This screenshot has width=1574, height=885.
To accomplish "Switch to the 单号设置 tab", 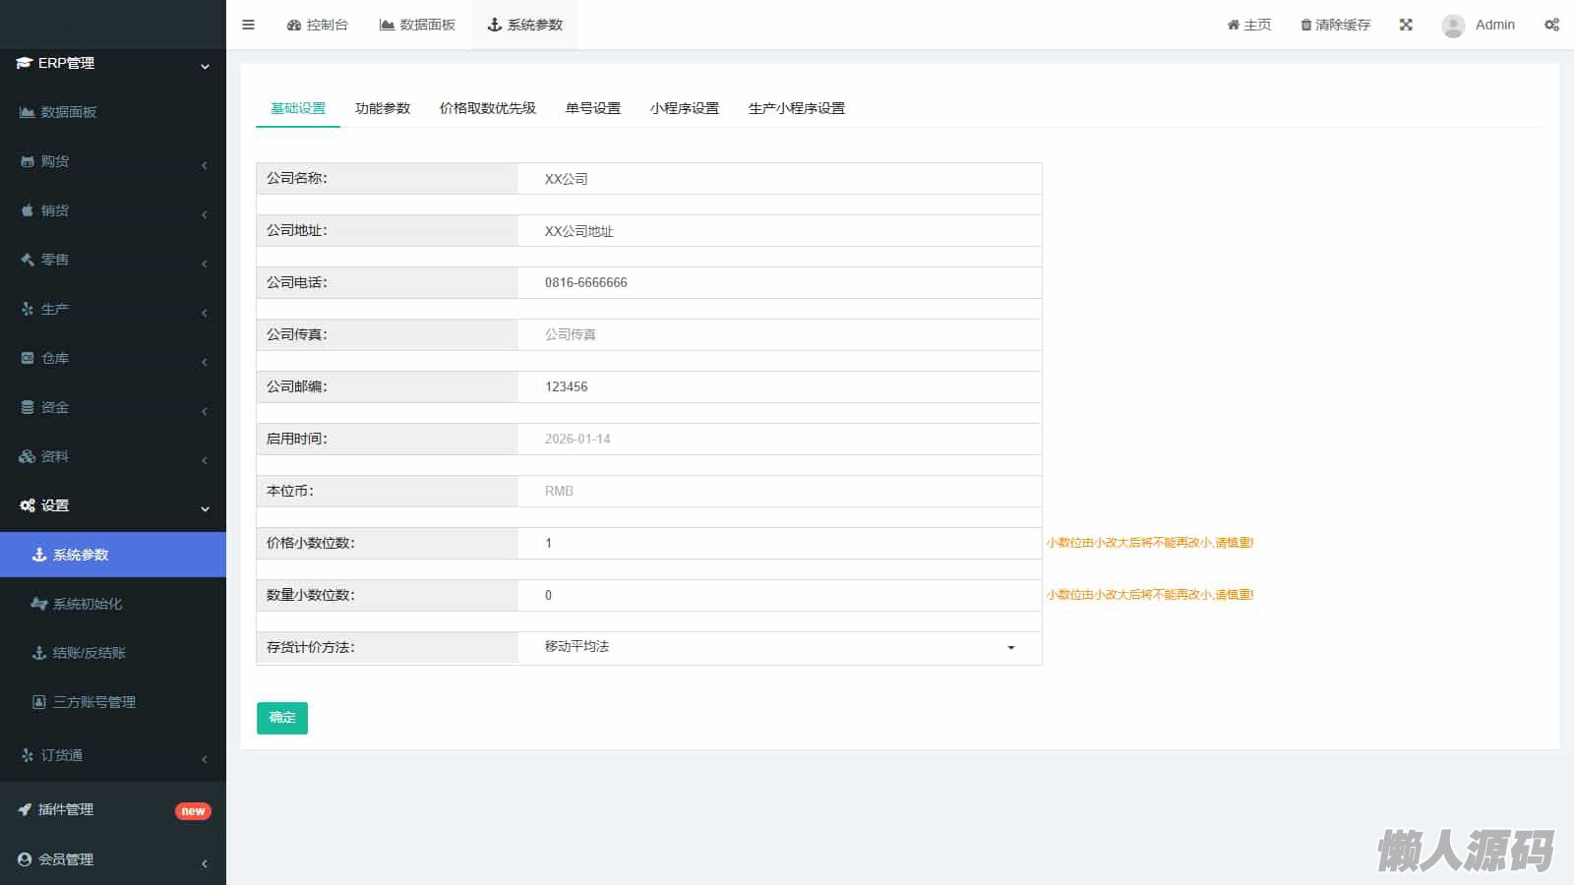I will [x=592, y=108].
